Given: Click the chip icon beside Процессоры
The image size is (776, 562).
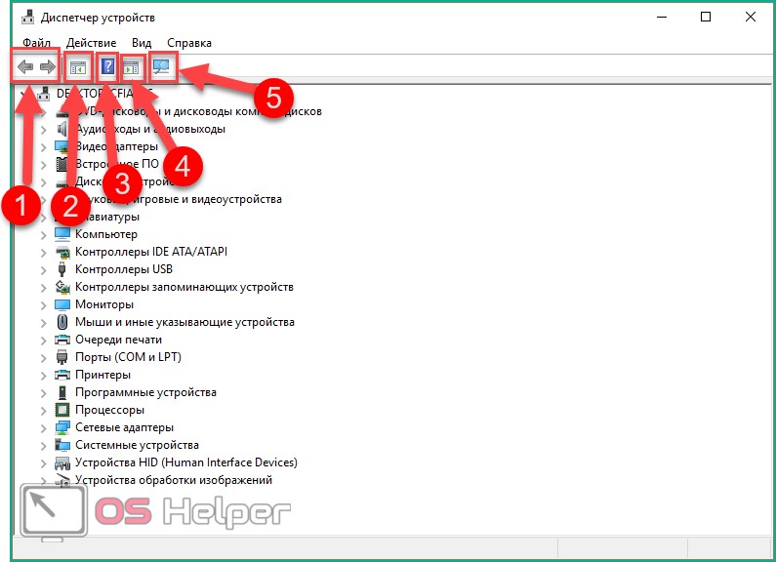Looking at the screenshot, I should tap(62, 410).
